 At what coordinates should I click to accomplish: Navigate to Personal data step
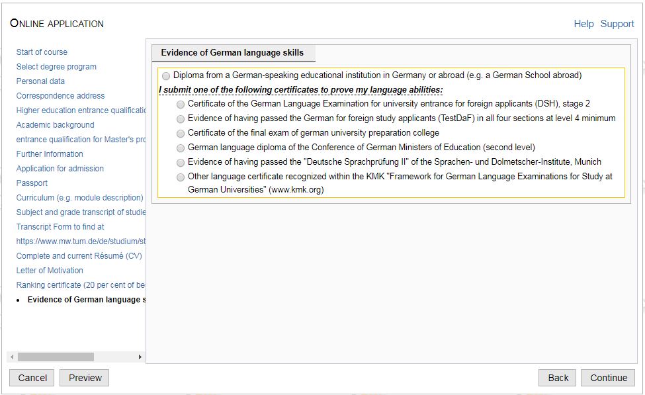pyautogui.click(x=40, y=81)
